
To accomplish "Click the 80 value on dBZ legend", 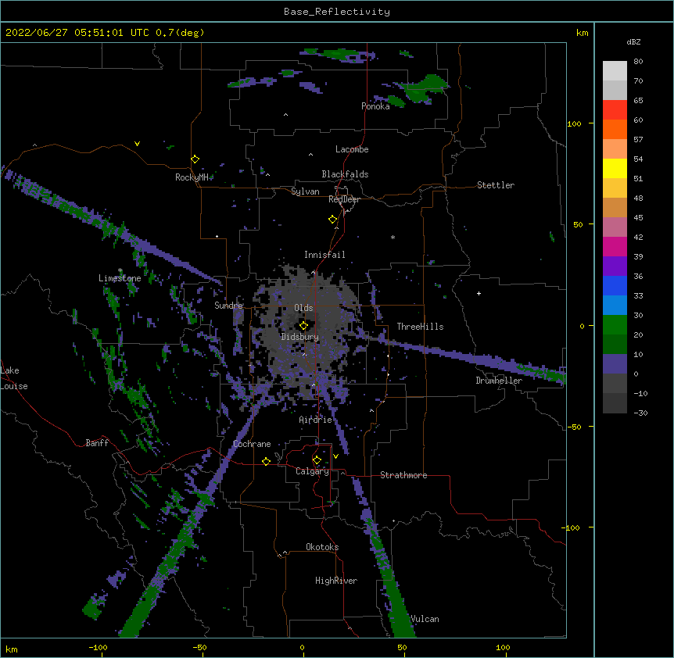I will coord(638,62).
